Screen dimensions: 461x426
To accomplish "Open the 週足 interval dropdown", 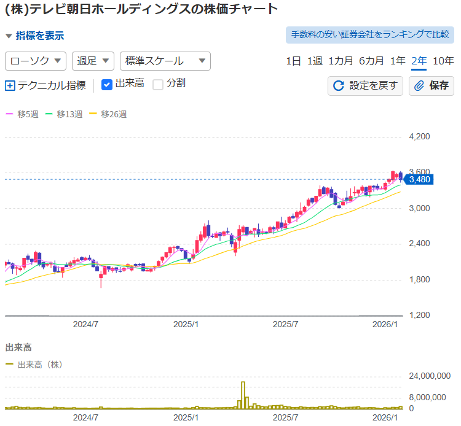I will 93,61.
